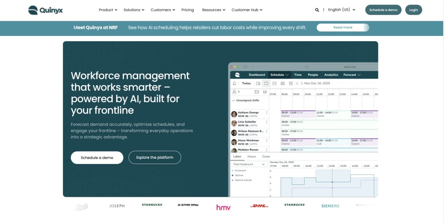Toggle the Scheduled legend item

coord(239,171)
